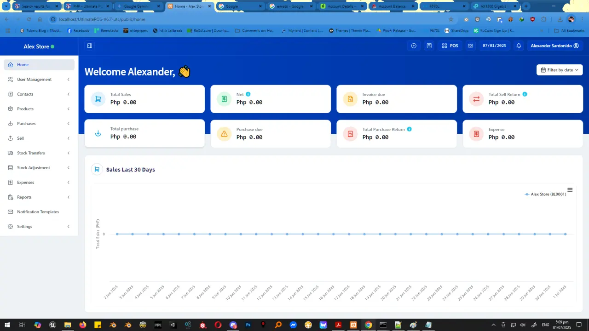Viewport: 589px width, 331px height.
Task: Bookmark this page with the star icon
Action: pyautogui.click(x=450, y=19)
